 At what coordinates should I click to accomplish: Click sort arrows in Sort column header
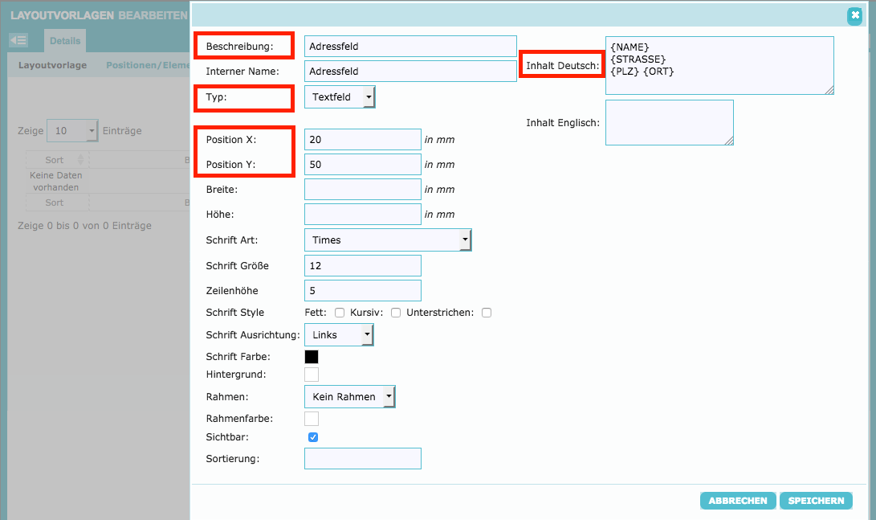coord(80,160)
